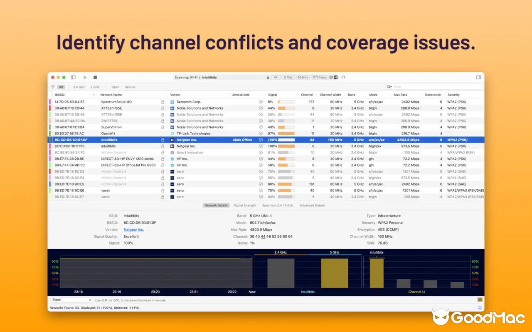This screenshot has width=532, height=332.
Task: Open the filter search options dropdown
Action: (389, 87)
